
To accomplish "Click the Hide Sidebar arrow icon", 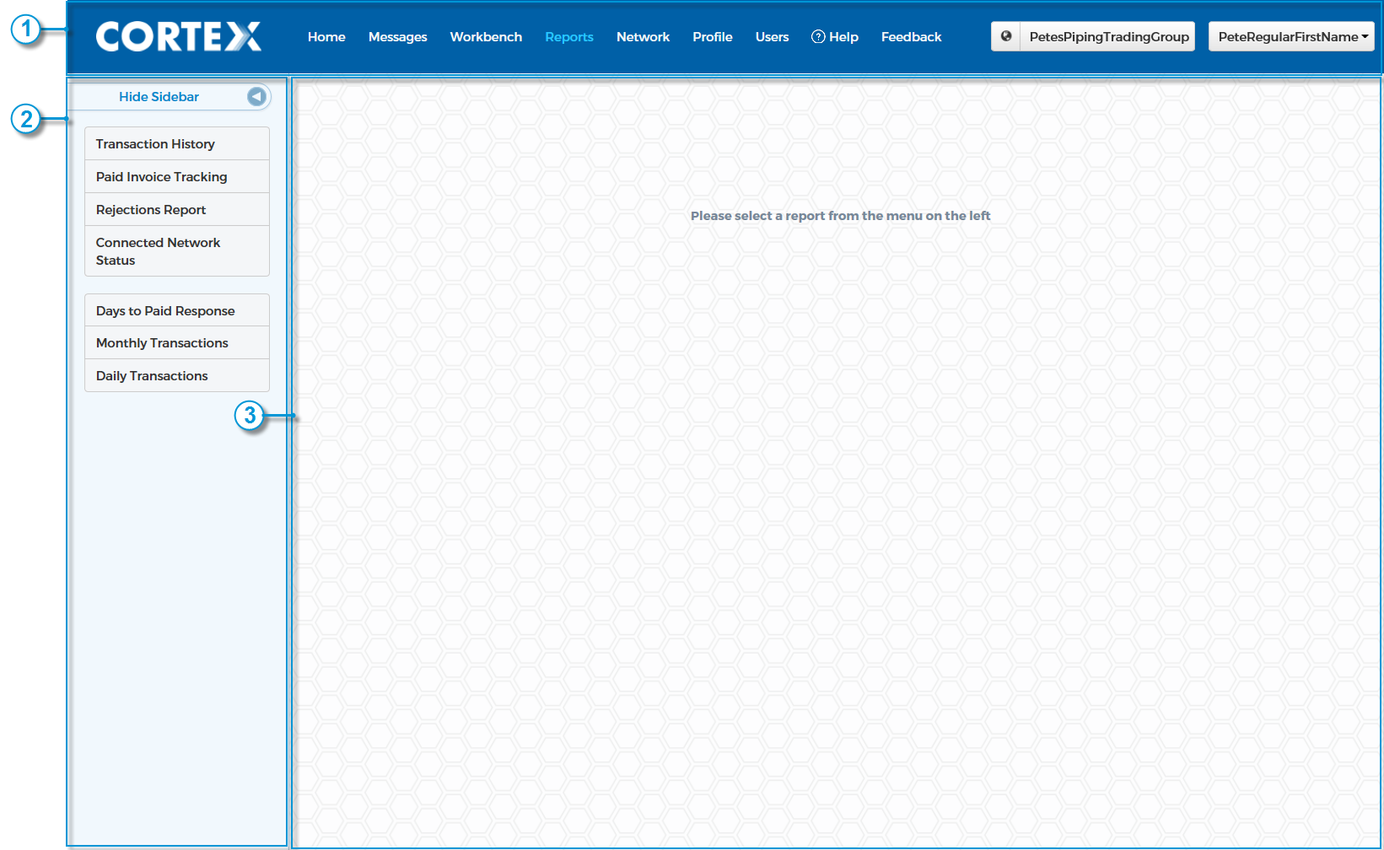I will pyautogui.click(x=256, y=97).
